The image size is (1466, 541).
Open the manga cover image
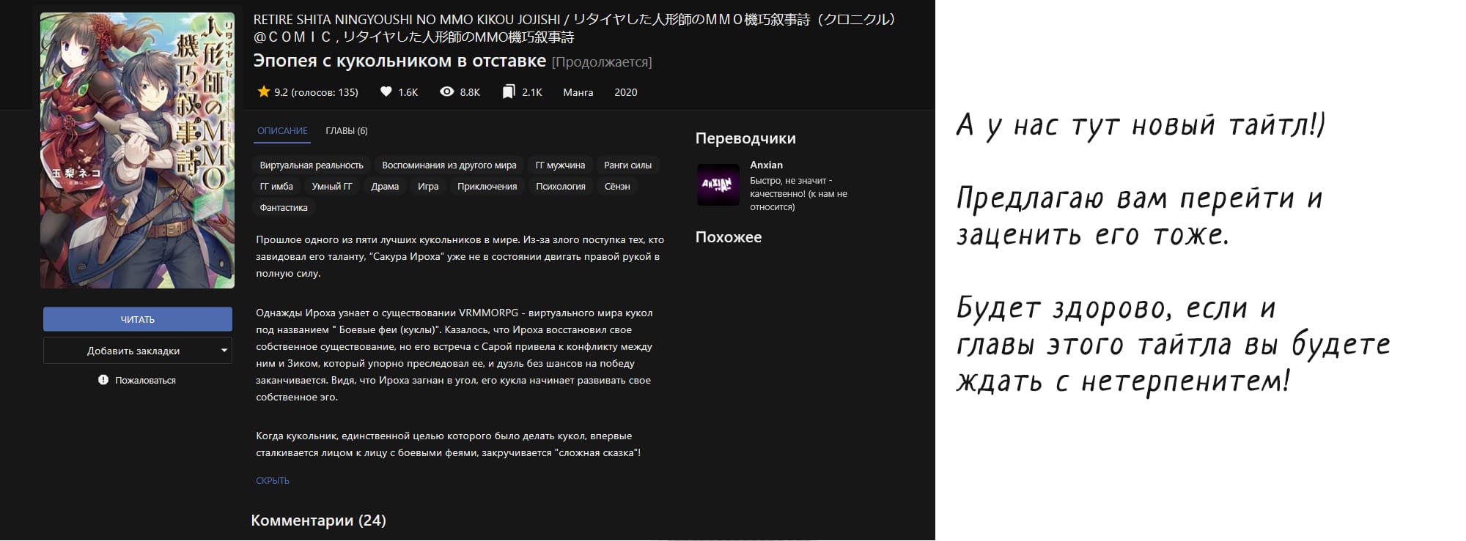[138, 150]
